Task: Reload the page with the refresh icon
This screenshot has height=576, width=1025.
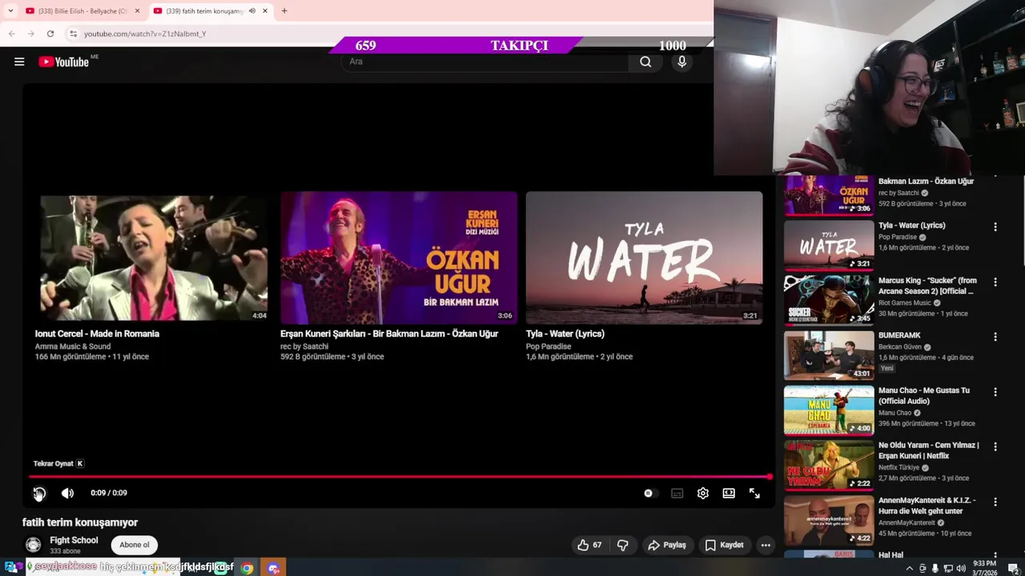Action: (x=50, y=34)
